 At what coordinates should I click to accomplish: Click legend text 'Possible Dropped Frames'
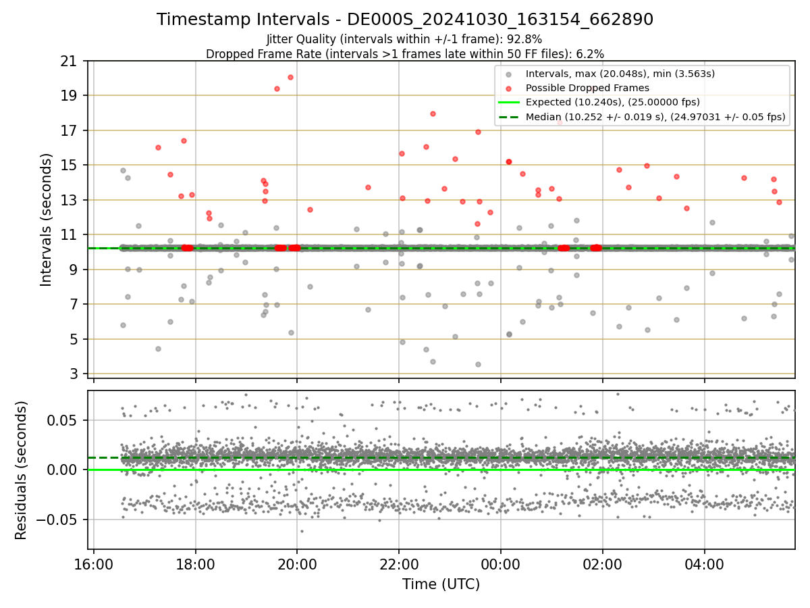pos(587,88)
